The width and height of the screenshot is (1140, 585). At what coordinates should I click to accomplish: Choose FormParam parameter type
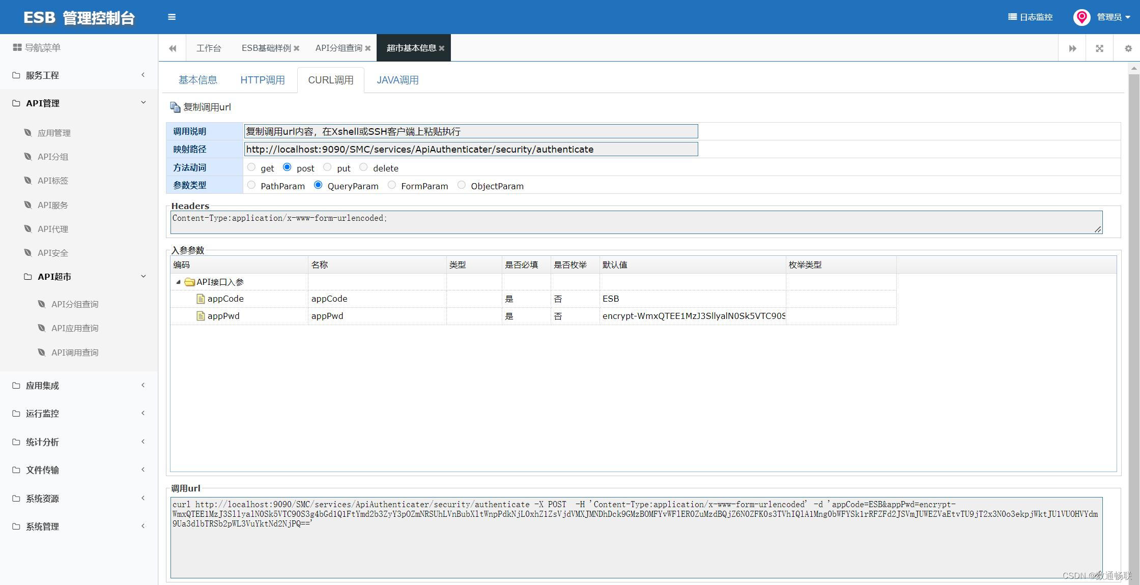click(x=392, y=185)
